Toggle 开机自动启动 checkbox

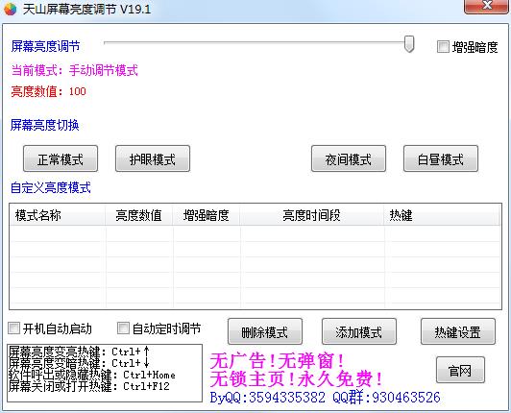coord(13,328)
